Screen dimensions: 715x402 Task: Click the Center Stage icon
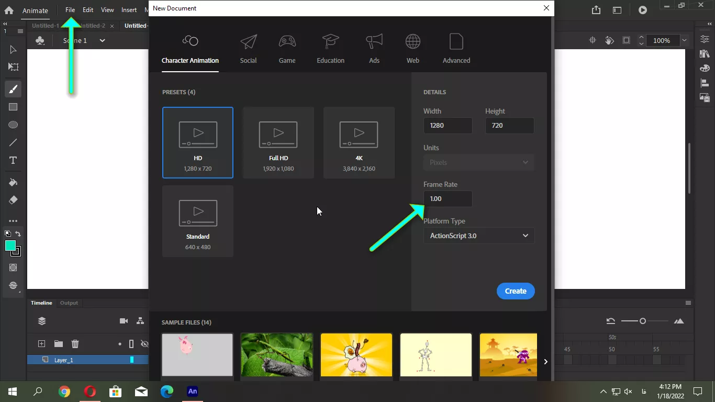[593, 40]
